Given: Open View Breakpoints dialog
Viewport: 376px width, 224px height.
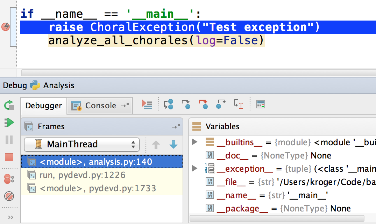Looking at the screenshot, I should [9, 179].
